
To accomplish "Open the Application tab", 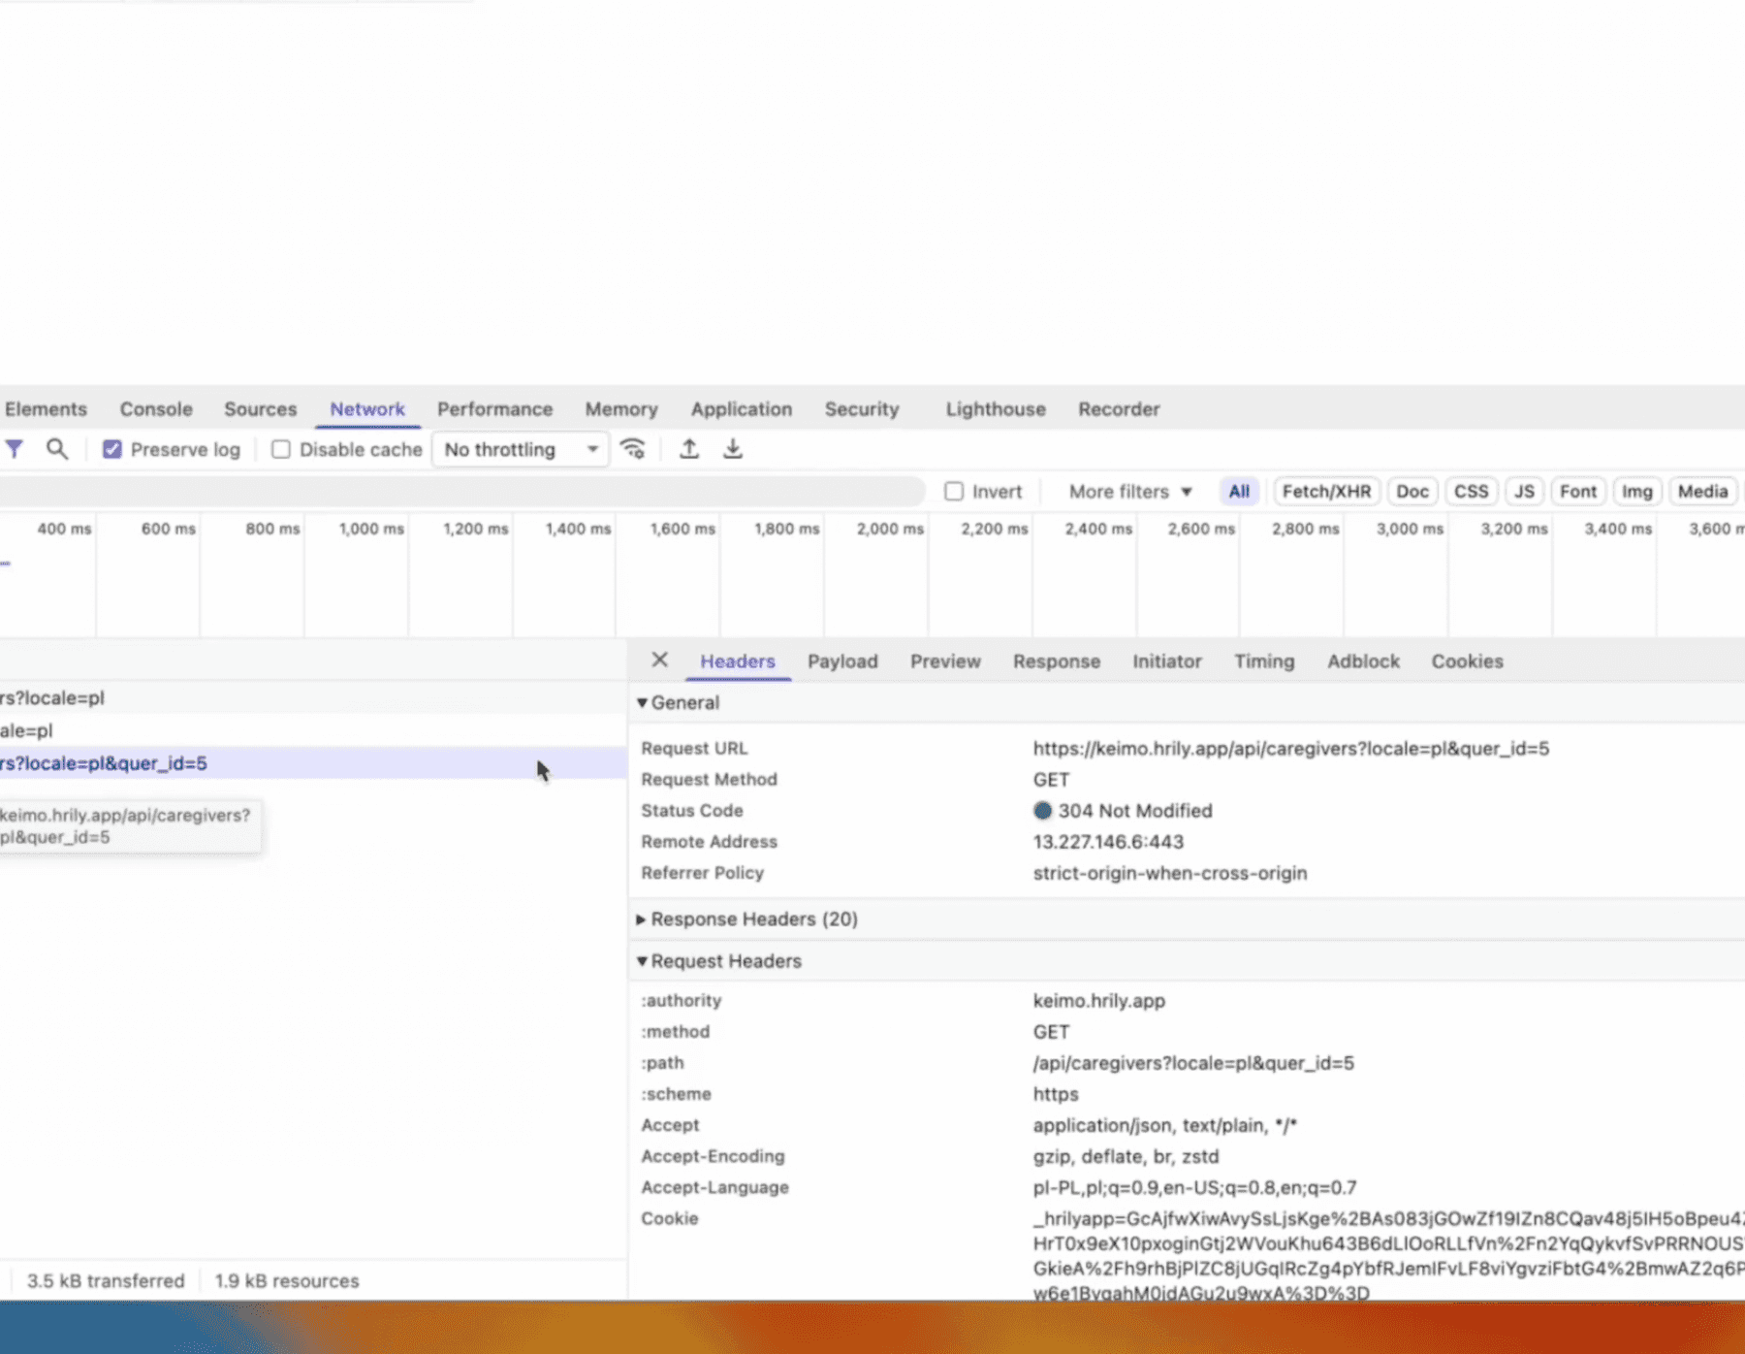I will (x=742, y=409).
